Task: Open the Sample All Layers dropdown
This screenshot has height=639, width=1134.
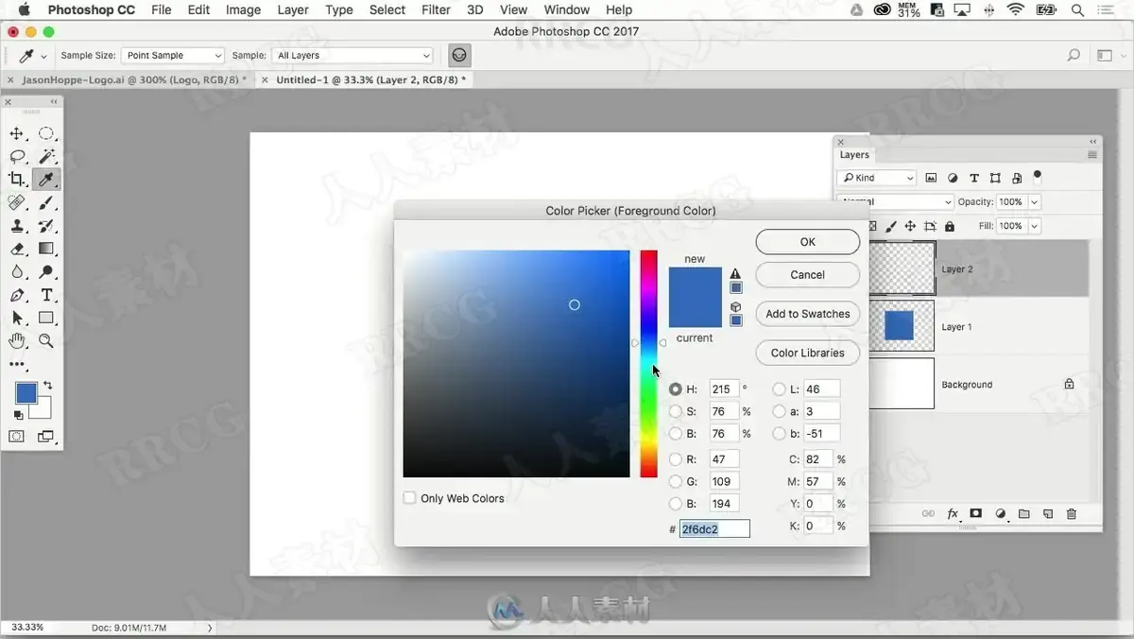Action: (x=352, y=56)
